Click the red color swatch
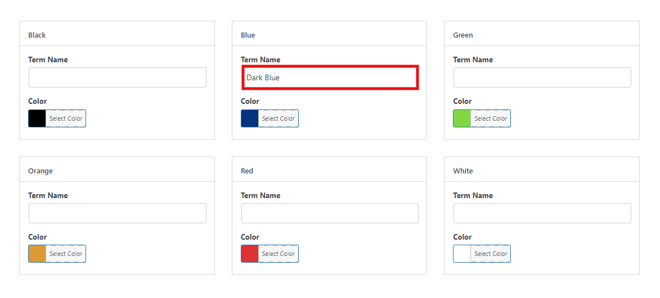 point(250,254)
